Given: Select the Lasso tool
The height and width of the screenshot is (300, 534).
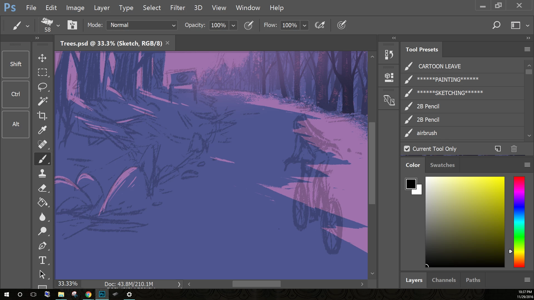Looking at the screenshot, I should (x=42, y=87).
